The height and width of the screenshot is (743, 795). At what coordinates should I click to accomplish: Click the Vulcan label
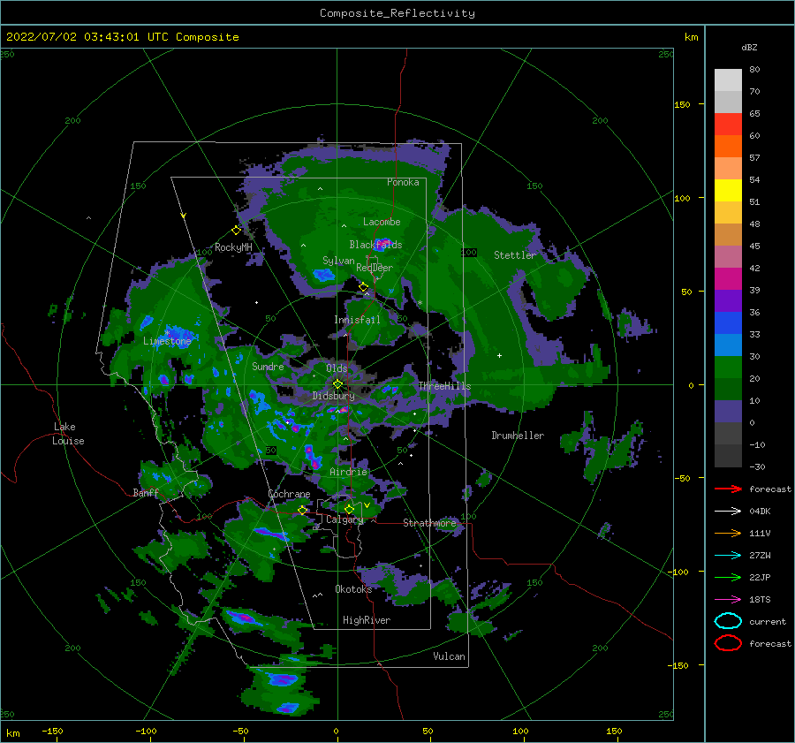coord(449,656)
